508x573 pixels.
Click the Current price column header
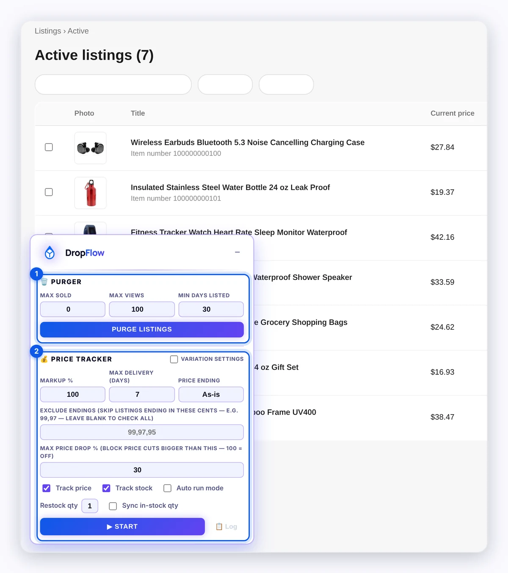[453, 113]
